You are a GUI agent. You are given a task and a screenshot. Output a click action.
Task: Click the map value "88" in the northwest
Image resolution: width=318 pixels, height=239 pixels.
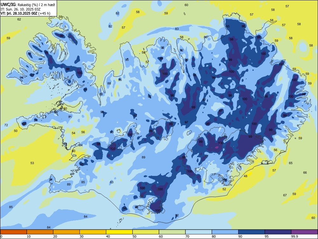point(109,83)
